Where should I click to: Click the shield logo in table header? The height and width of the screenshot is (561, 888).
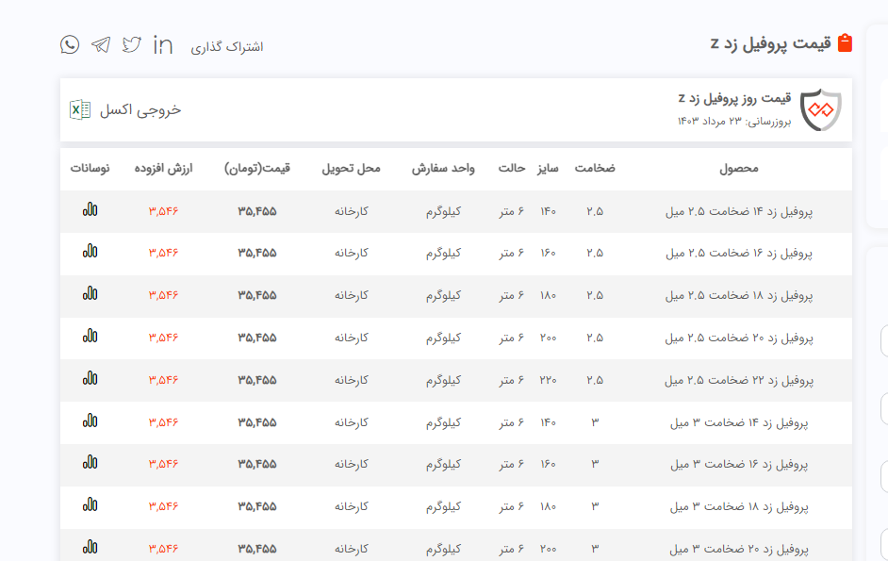point(820,109)
